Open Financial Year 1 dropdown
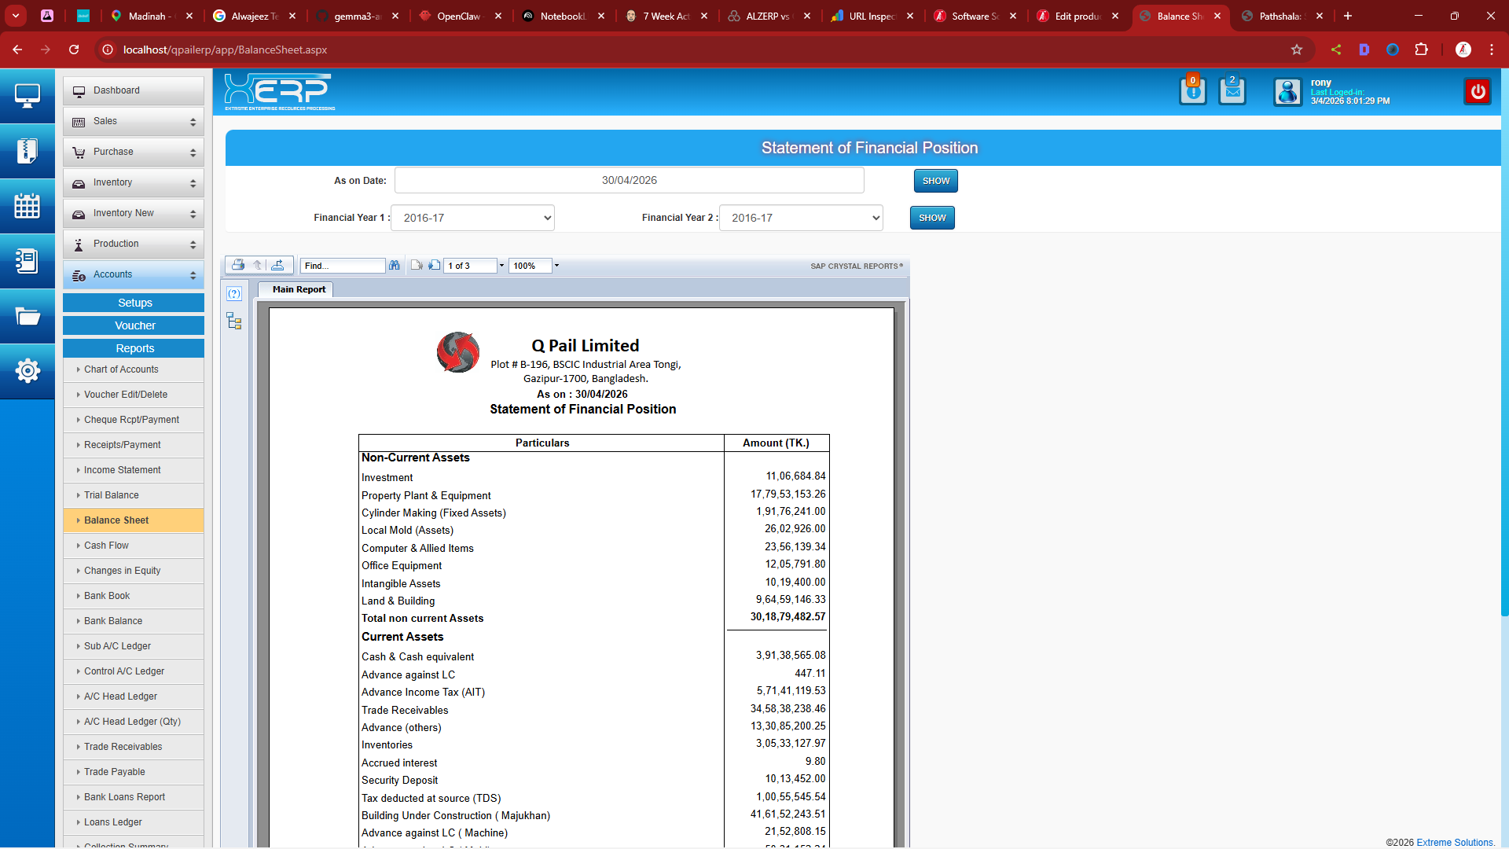Screen dimensions: 1509x849 point(472,218)
